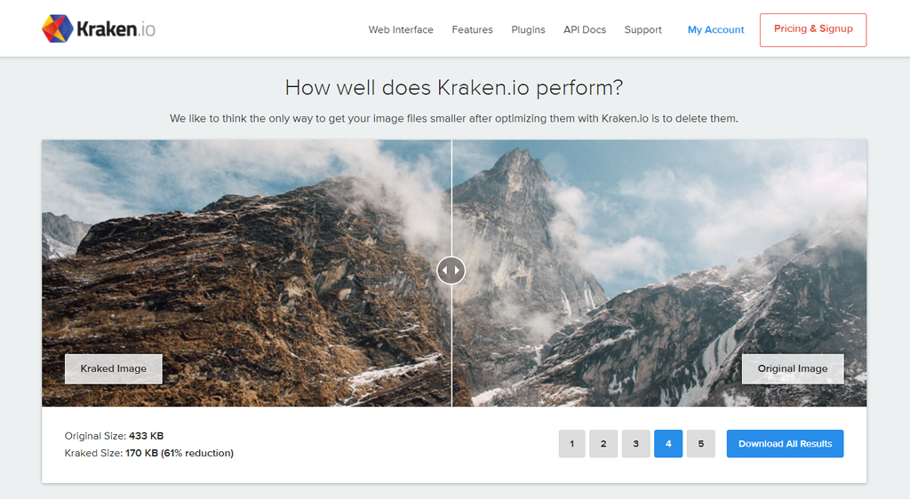Select sample image 2
This screenshot has width=910, height=499.
(603, 444)
